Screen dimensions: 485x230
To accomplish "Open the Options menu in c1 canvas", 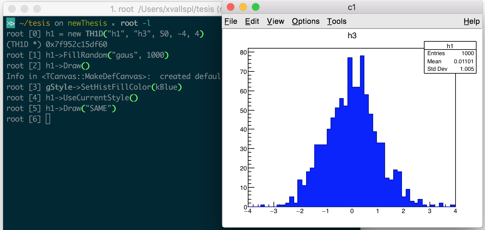I will (306, 21).
